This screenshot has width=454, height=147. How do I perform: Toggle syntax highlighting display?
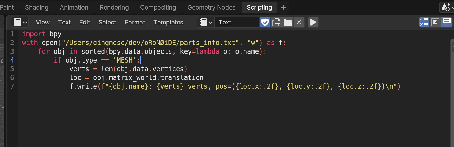coord(447,22)
